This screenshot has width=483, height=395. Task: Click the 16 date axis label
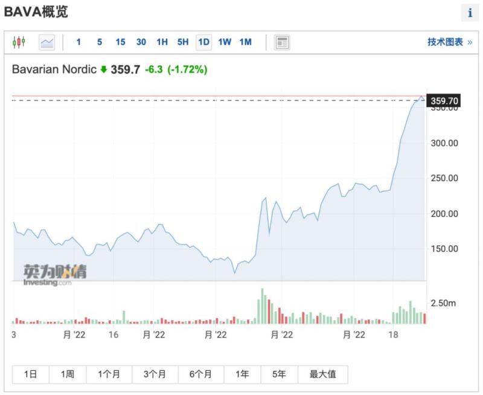114,335
